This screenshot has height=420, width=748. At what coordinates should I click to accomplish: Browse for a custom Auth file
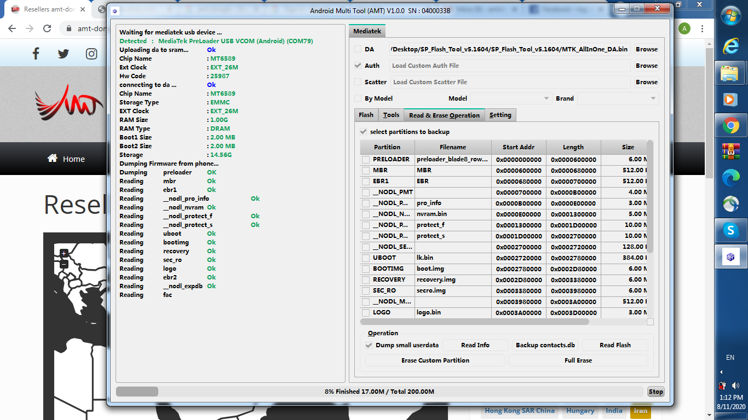click(x=647, y=66)
